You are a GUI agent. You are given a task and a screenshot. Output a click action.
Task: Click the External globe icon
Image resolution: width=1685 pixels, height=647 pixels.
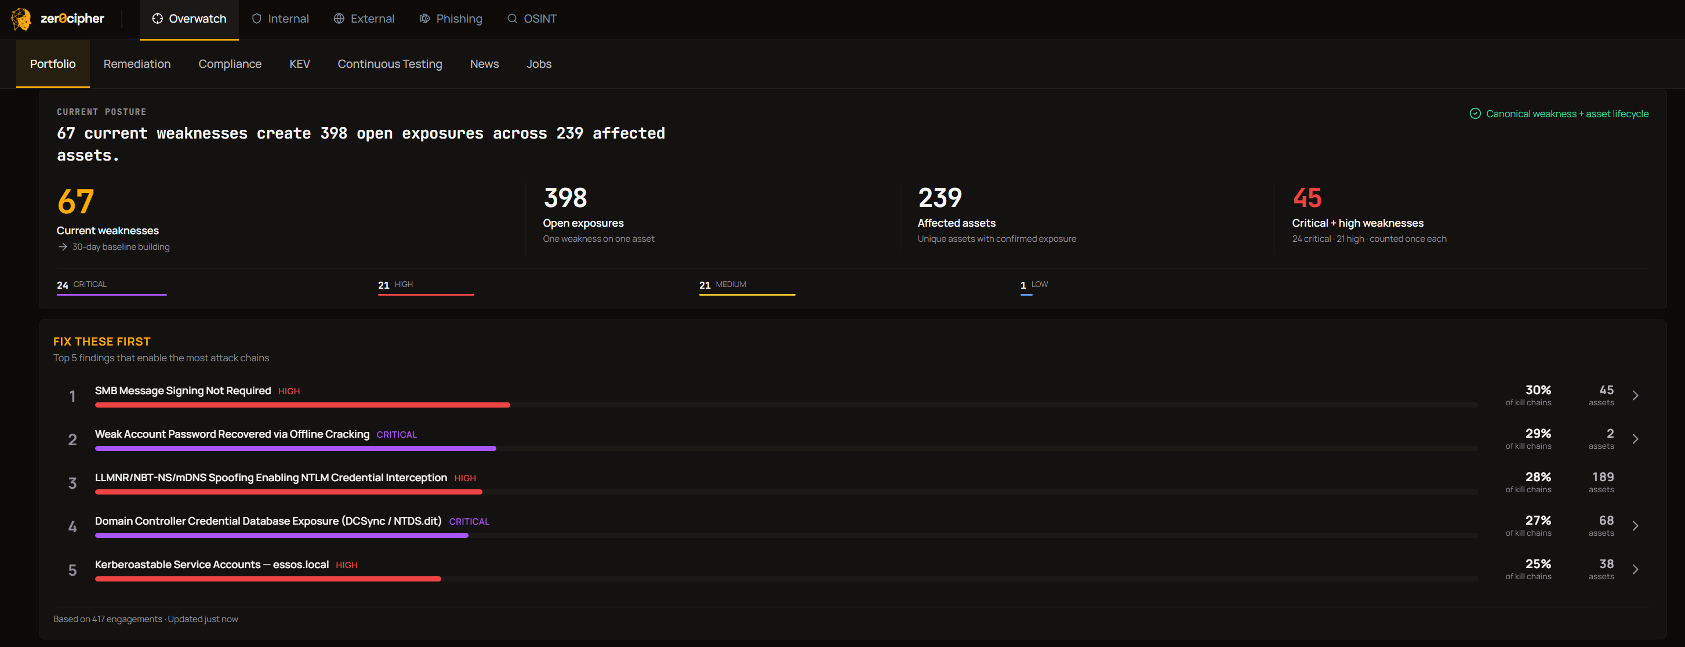(x=339, y=19)
